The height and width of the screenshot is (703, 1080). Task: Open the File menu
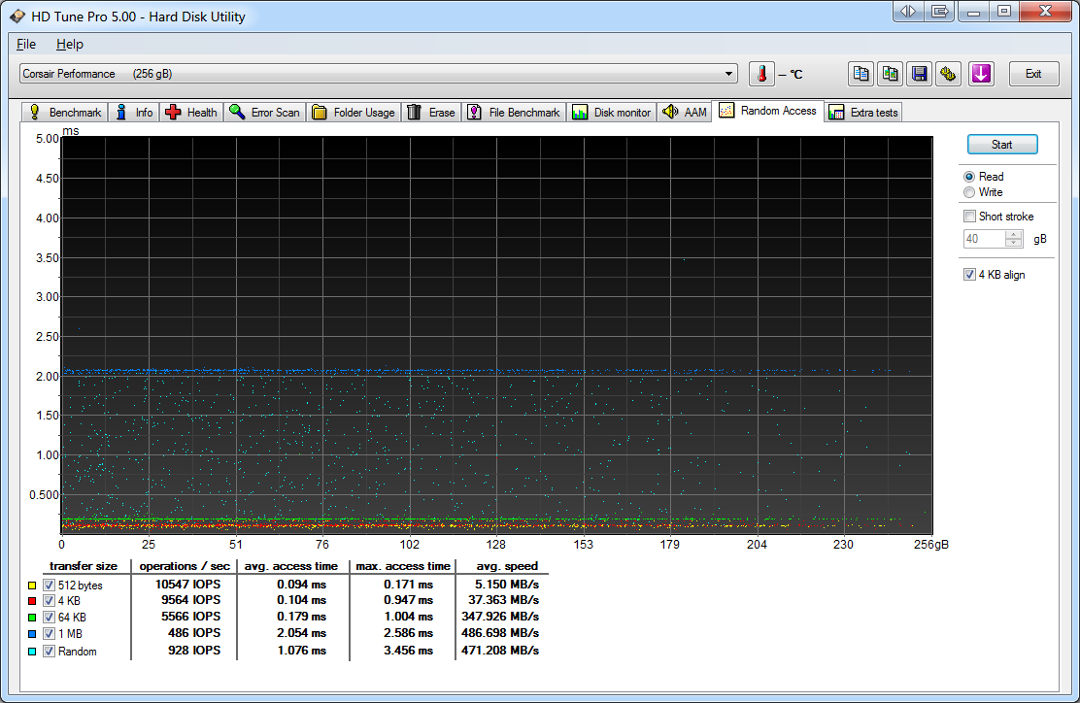pyautogui.click(x=26, y=45)
